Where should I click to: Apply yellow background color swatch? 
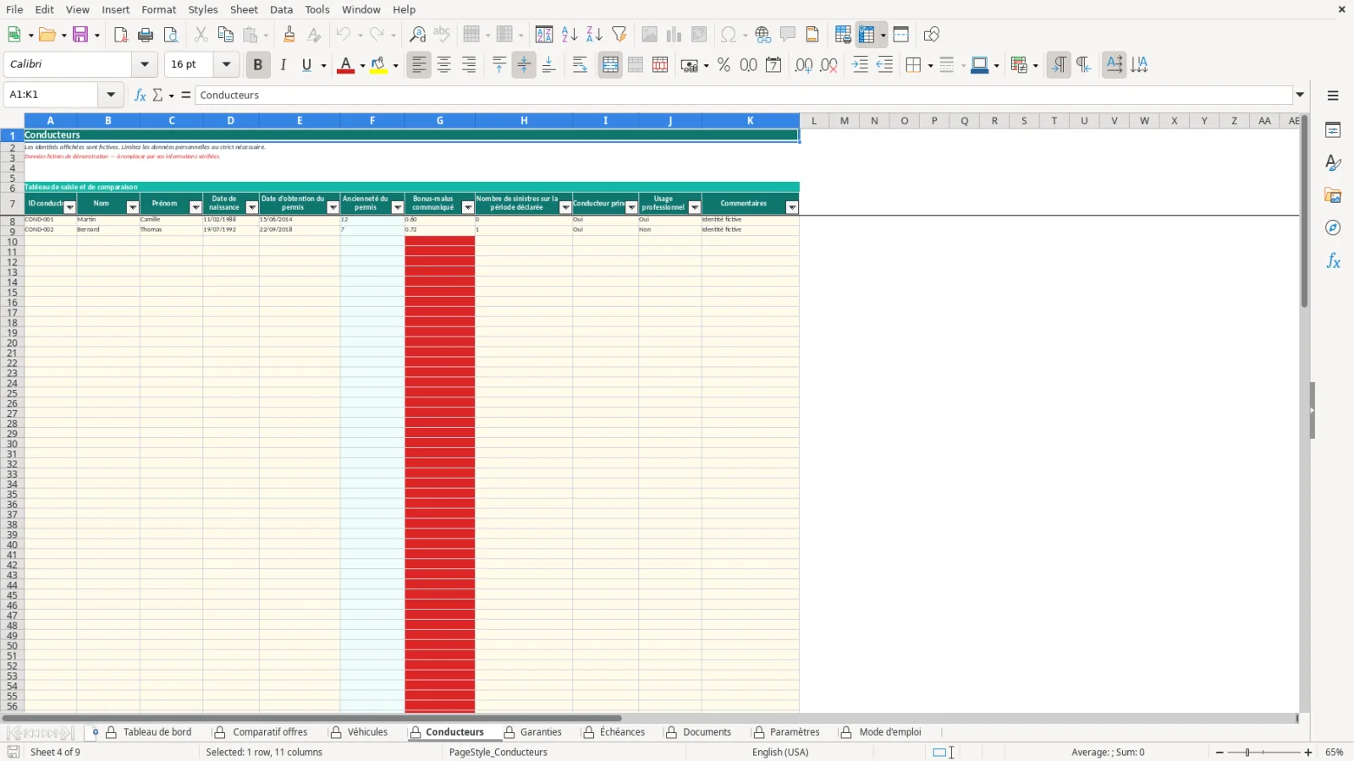point(378,65)
